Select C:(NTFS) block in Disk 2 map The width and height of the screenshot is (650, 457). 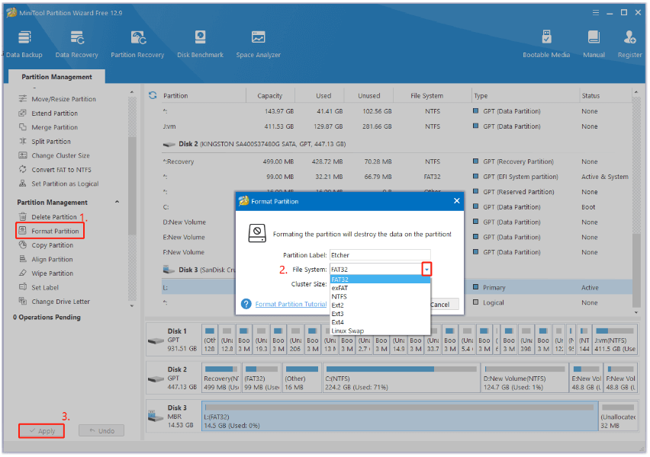pos(401,378)
